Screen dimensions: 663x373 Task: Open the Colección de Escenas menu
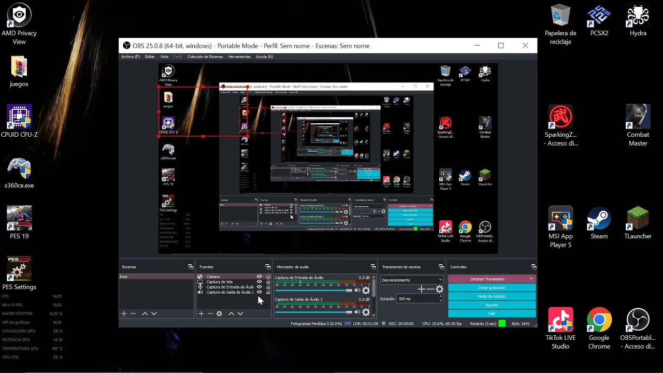pos(205,56)
